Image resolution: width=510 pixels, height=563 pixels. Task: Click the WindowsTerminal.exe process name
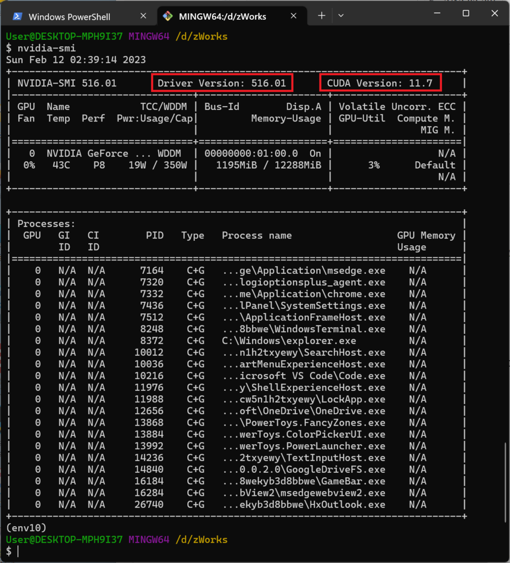(x=304, y=329)
